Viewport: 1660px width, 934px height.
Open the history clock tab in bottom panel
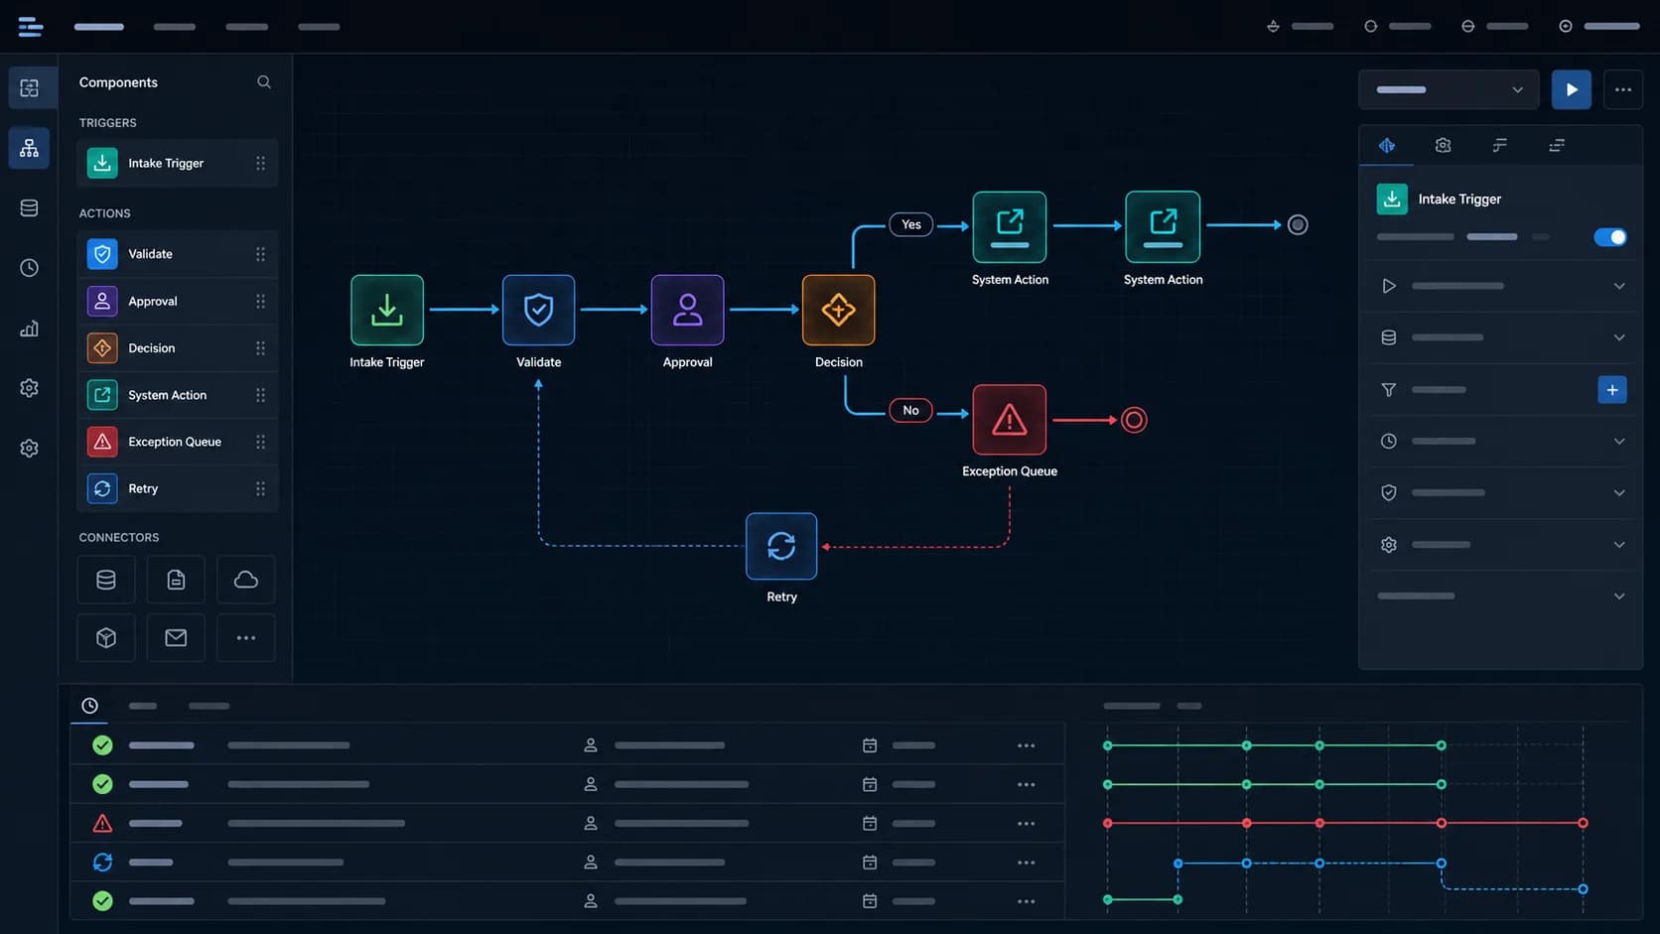(89, 706)
